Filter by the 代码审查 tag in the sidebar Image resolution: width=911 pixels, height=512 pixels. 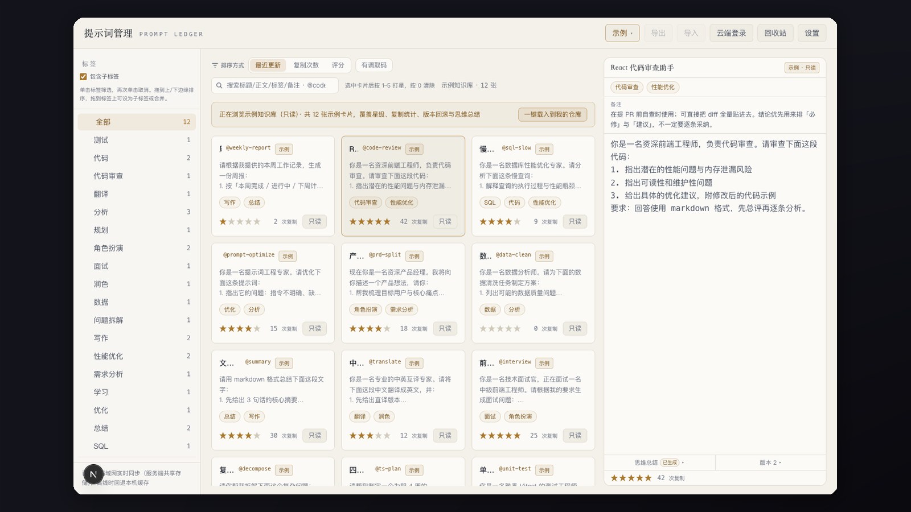coord(137,176)
